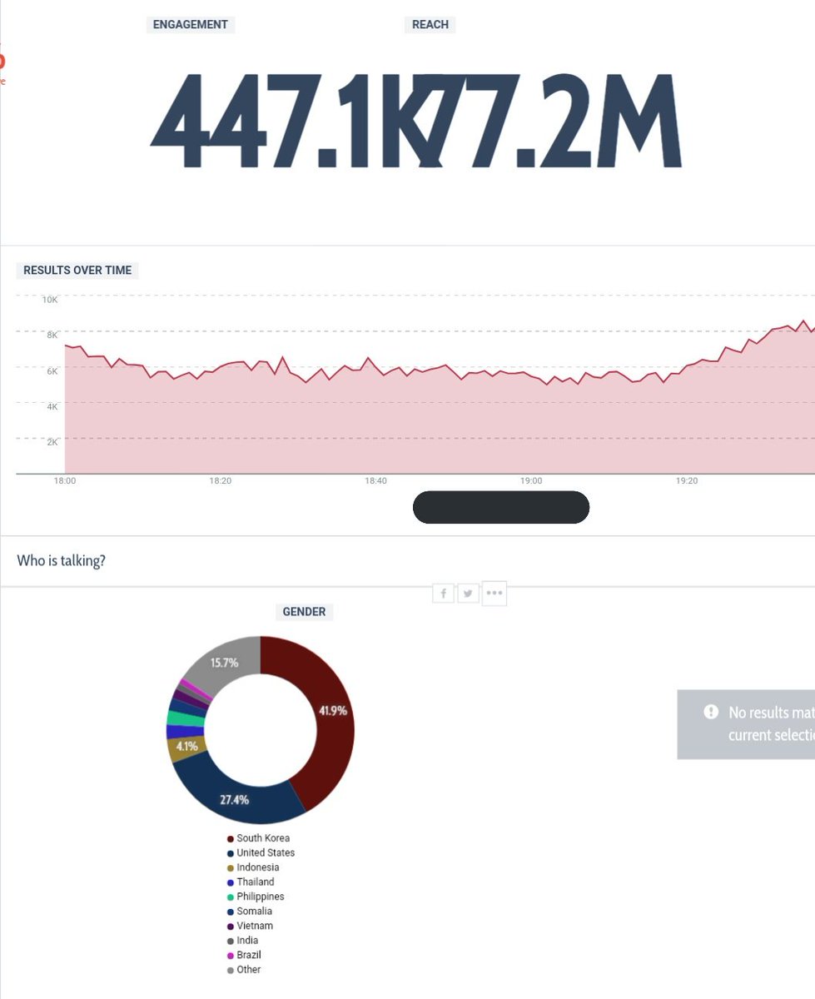Select the 4.1% donut slice
This screenshot has width=815, height=999.
coord(186,747)
